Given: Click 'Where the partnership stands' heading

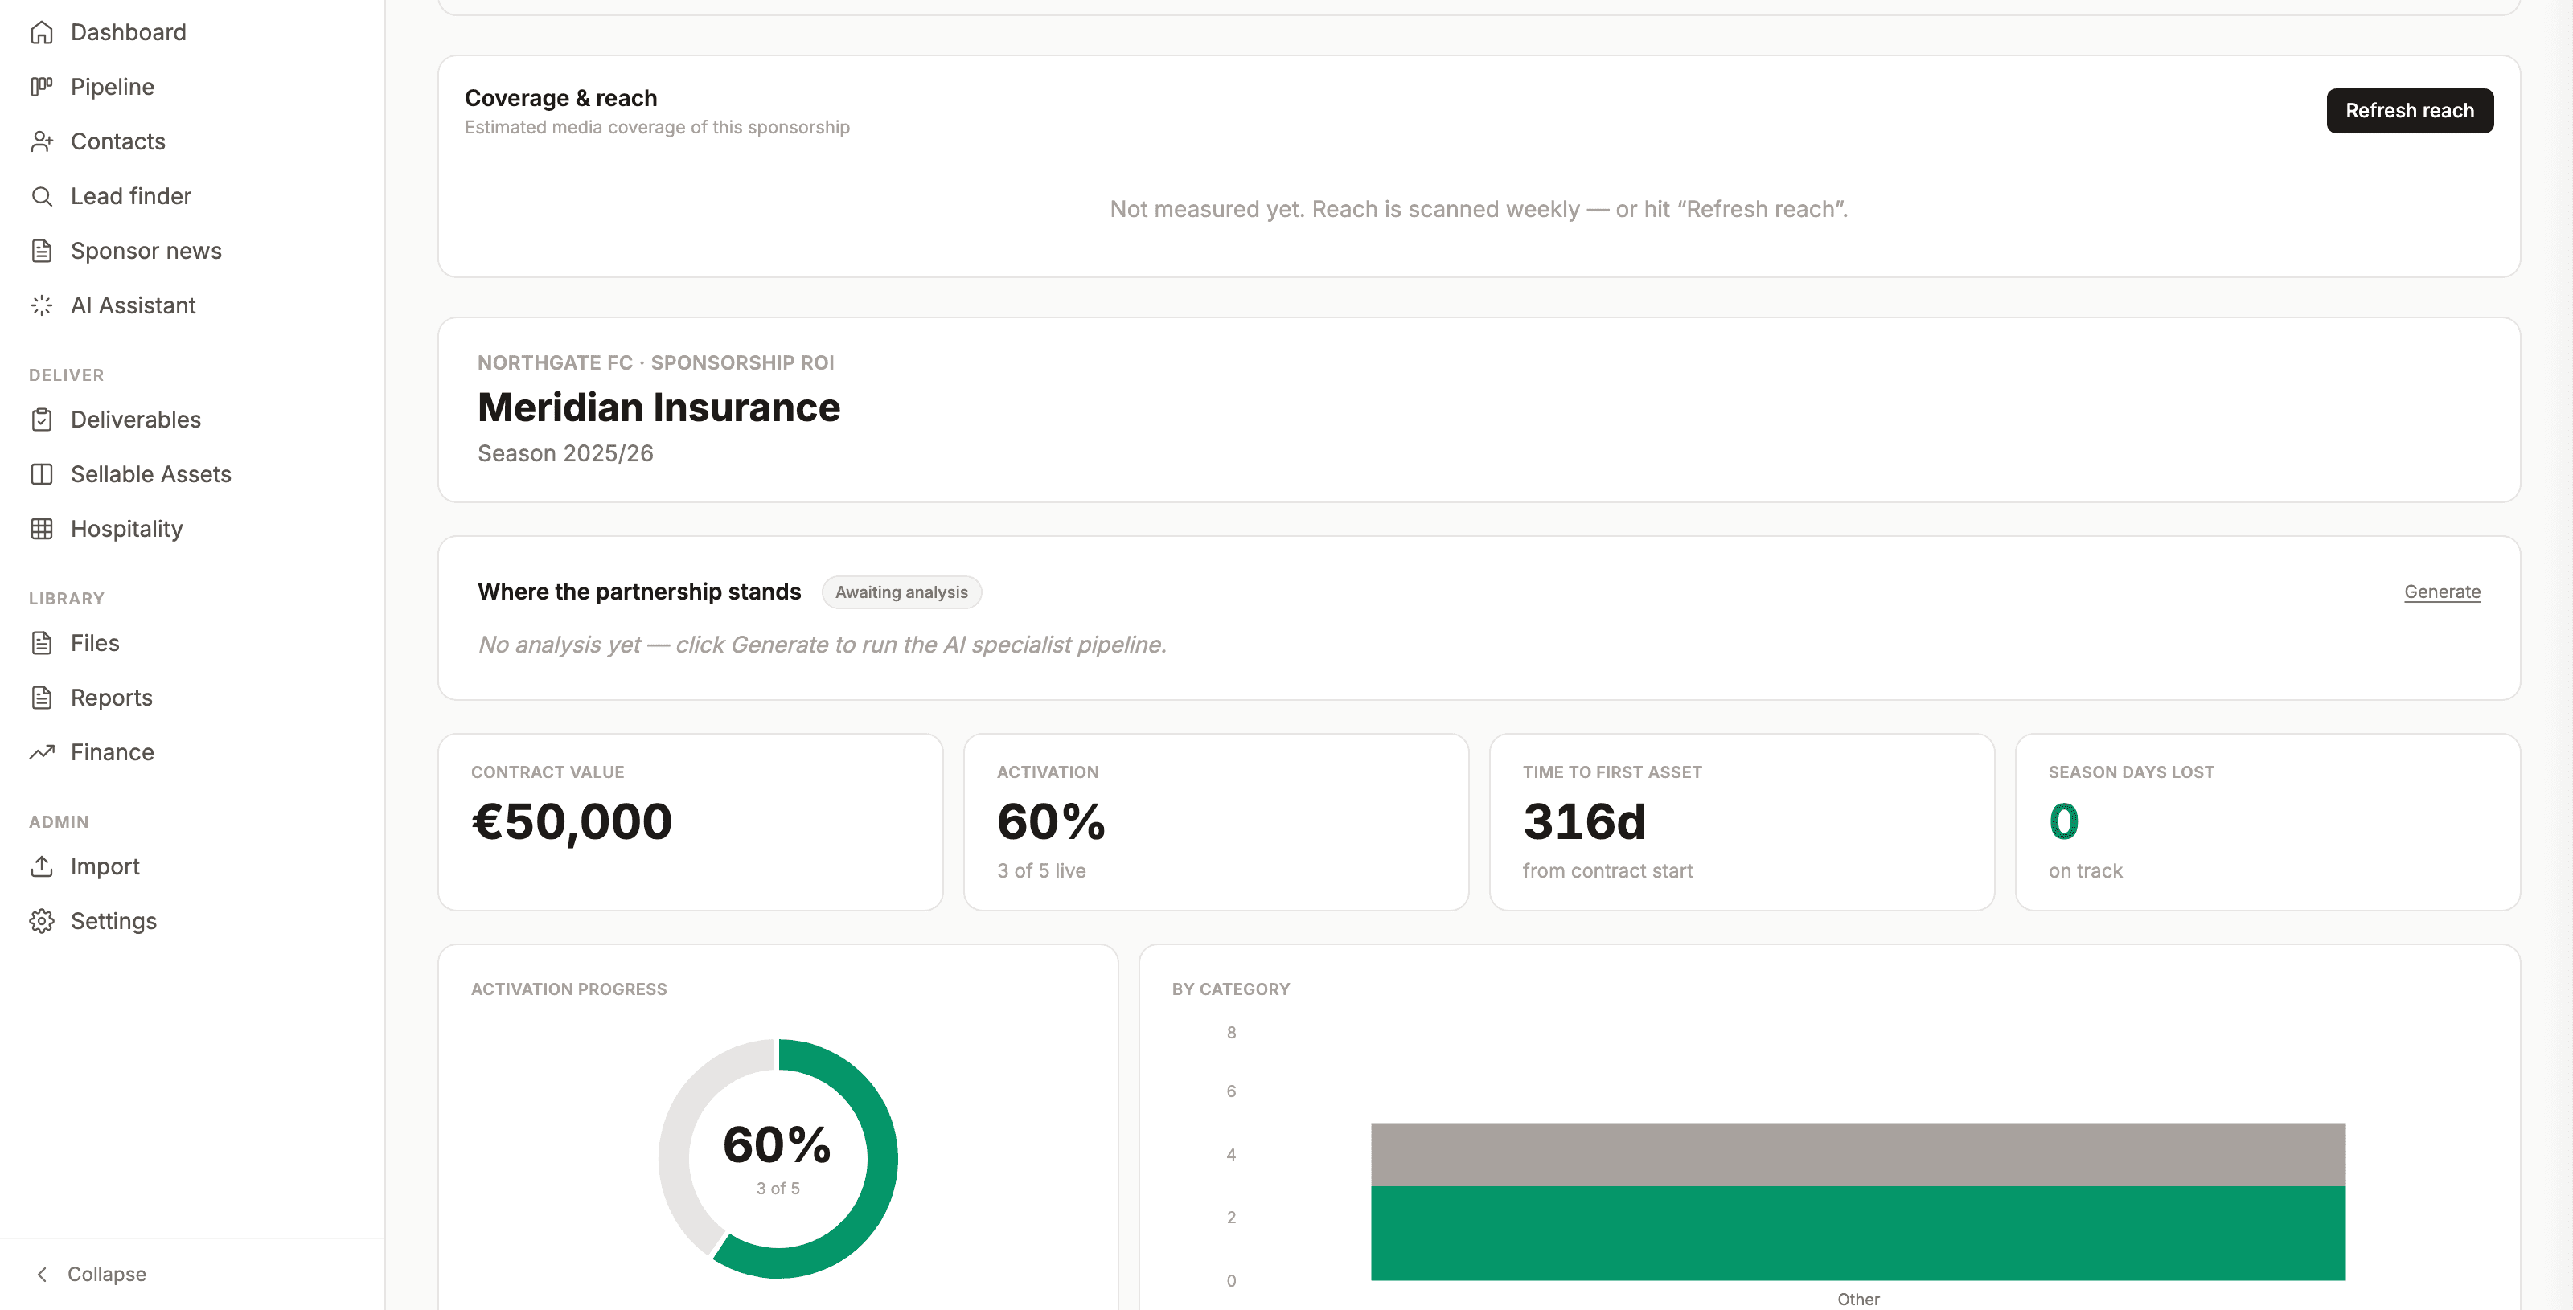Looking at the screenshot, I should click(x=639, y=592).
